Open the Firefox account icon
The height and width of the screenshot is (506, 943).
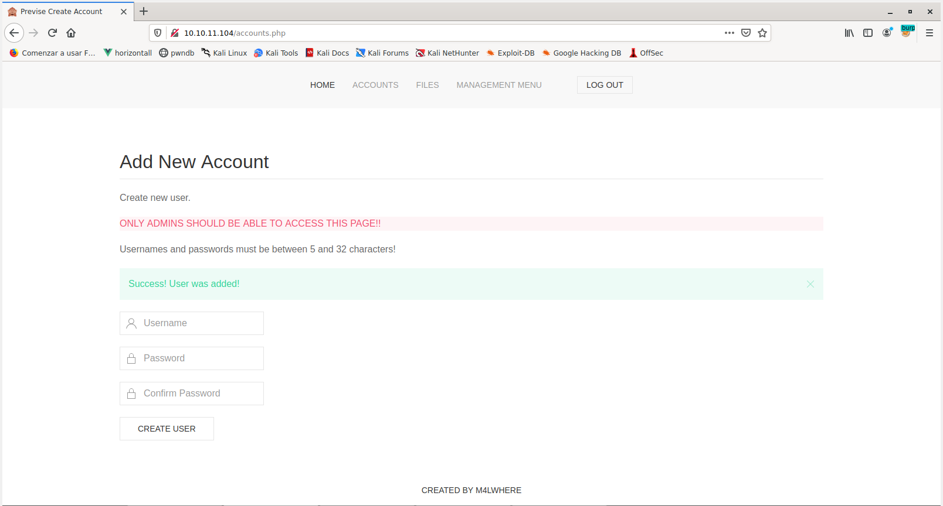coord(887,33)
